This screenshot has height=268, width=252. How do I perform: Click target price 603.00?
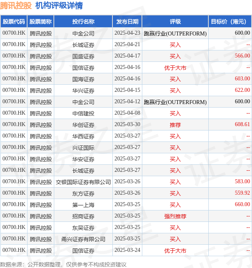pos(242,78)
